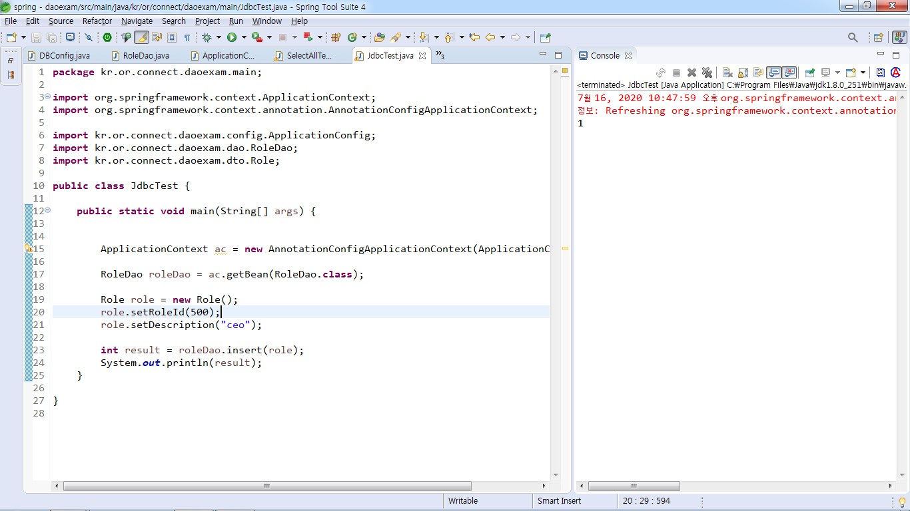Open the Navigate menu
Screen dimensions: 910x511
click(137, 21)
